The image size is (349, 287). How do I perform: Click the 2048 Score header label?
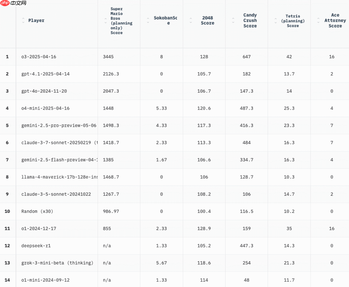(x=207, y=20)
